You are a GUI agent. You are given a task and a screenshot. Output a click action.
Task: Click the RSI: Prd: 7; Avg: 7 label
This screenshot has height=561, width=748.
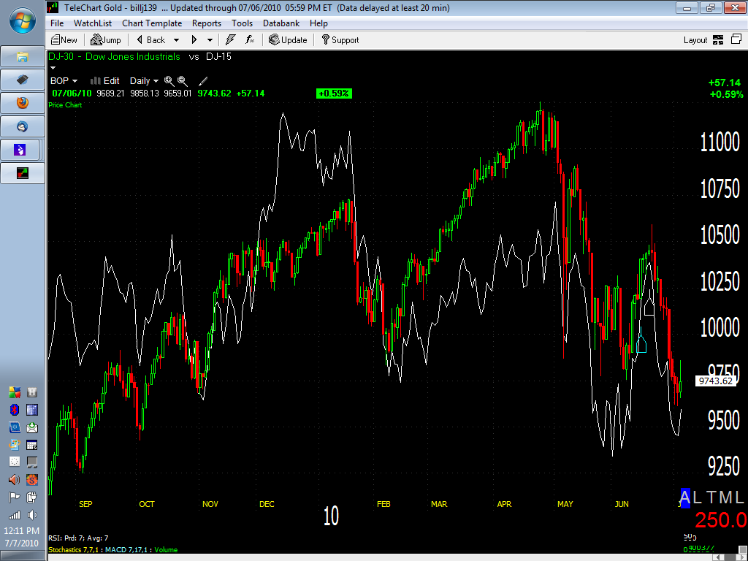[x=78, y=538]
